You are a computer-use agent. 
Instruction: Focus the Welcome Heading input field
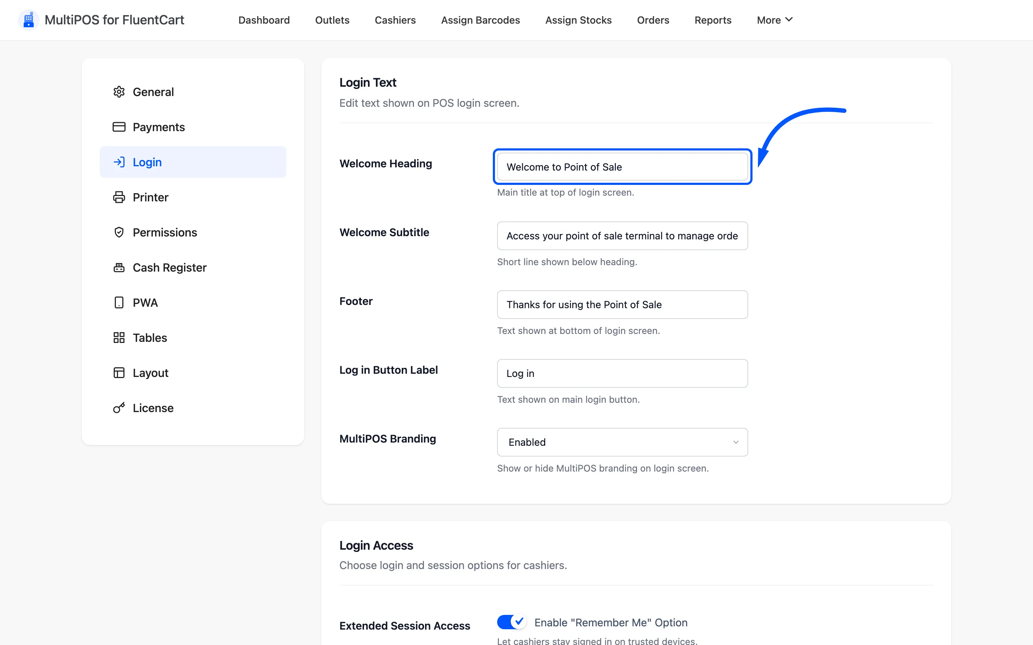coord(622,167)
